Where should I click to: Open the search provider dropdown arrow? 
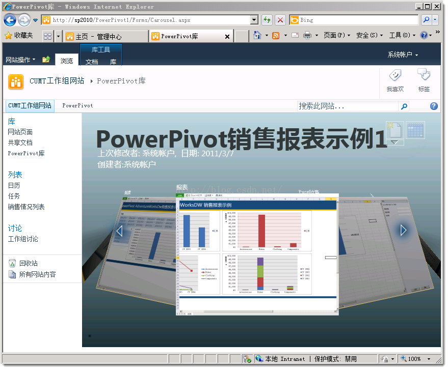pos(435,20)
